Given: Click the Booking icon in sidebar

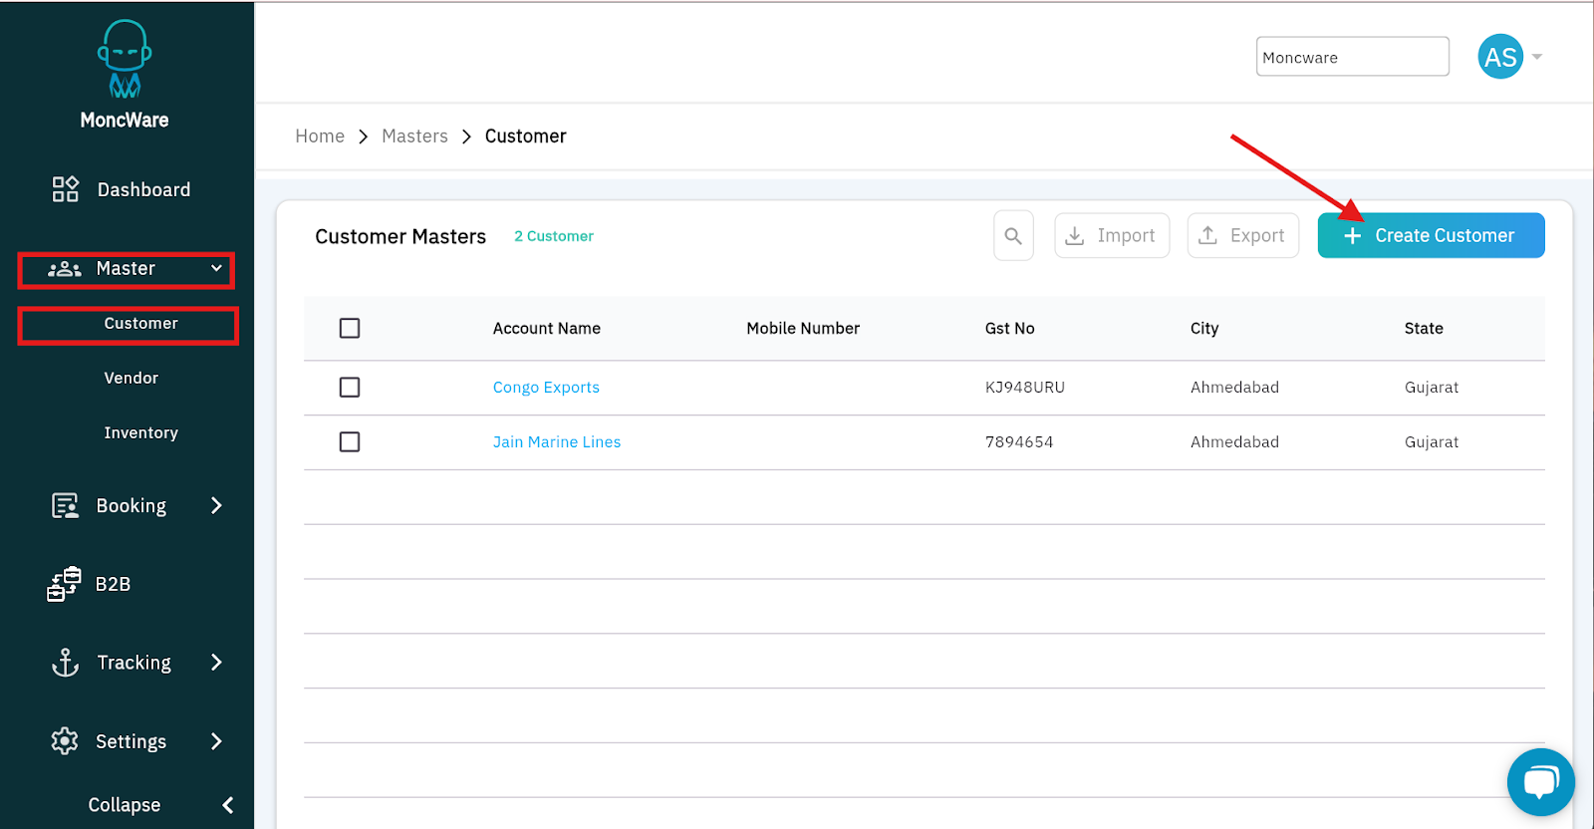Looking at the screenshot, I should tap(65, 506).
